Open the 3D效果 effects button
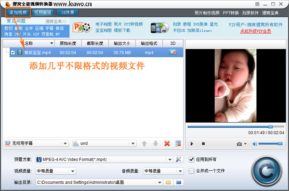The height and width of the screenshot is (191, 289). click(67, 13)
